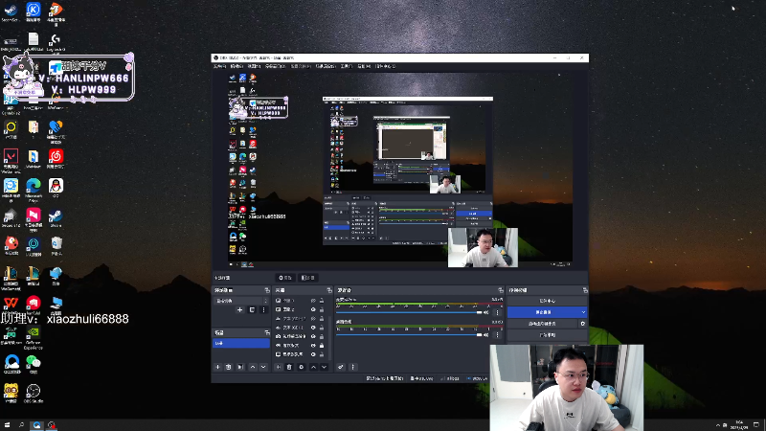Open the upper audio channel's three-dot options

coord(498,313)
